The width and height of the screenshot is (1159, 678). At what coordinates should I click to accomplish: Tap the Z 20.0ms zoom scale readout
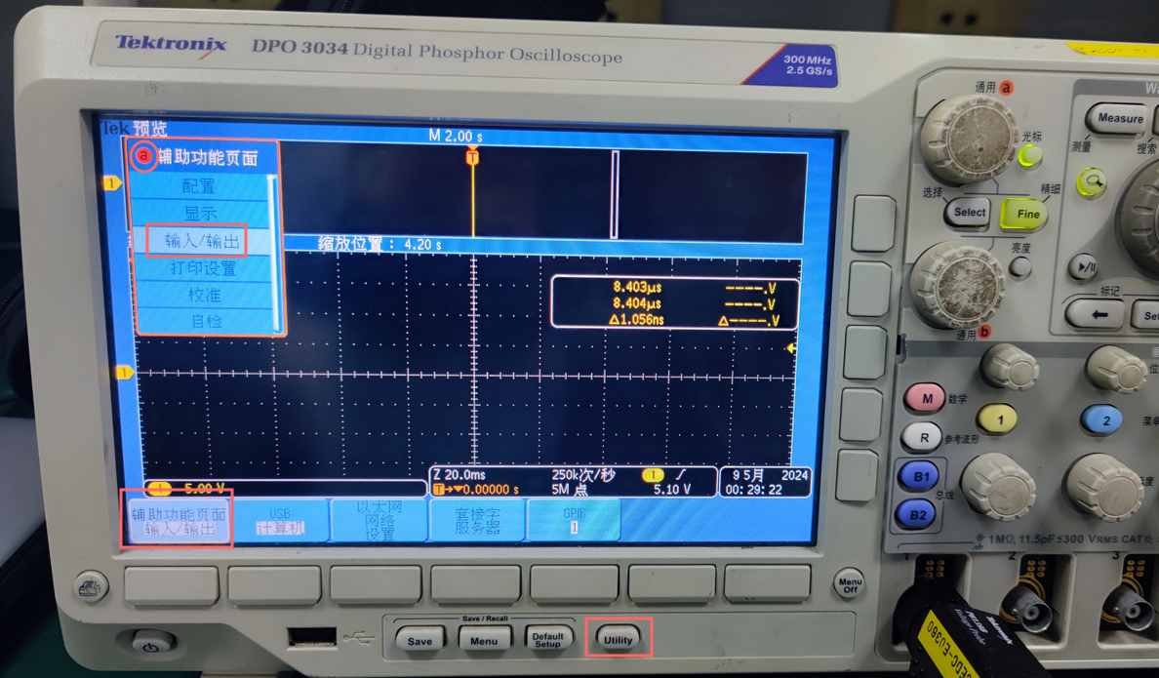click(x=460, y=475)
